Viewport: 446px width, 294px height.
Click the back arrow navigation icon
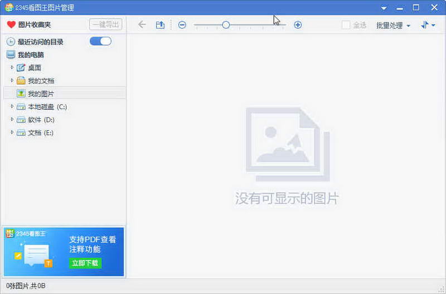click(x=142, y=24)
